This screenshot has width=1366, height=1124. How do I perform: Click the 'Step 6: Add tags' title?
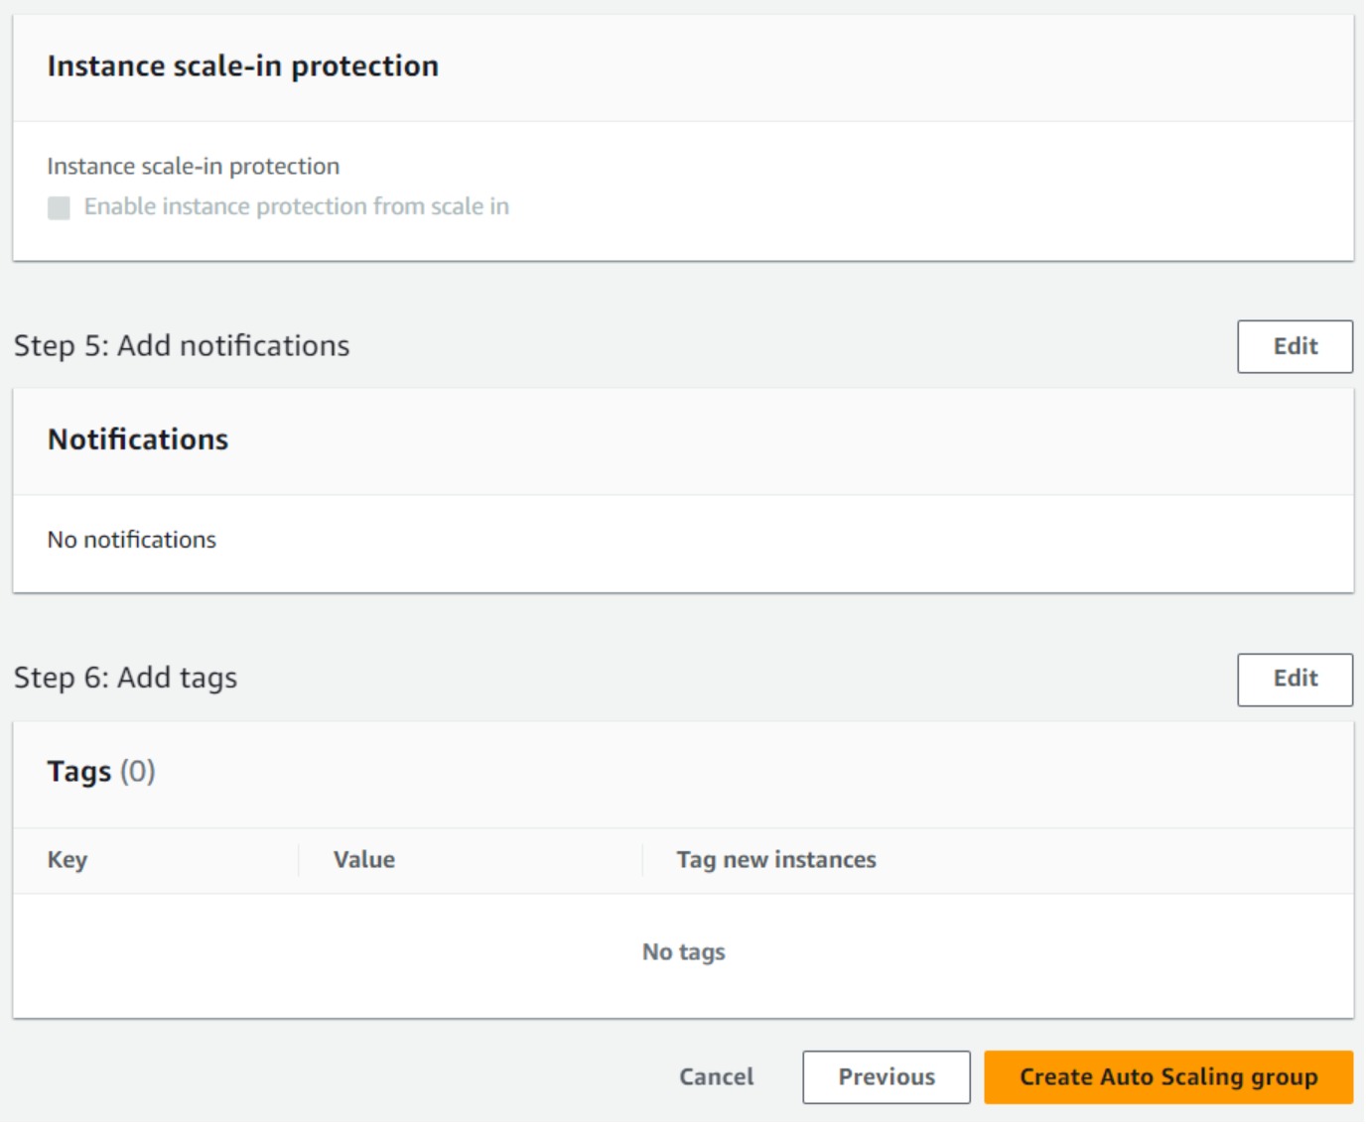(x=126, y=679)
